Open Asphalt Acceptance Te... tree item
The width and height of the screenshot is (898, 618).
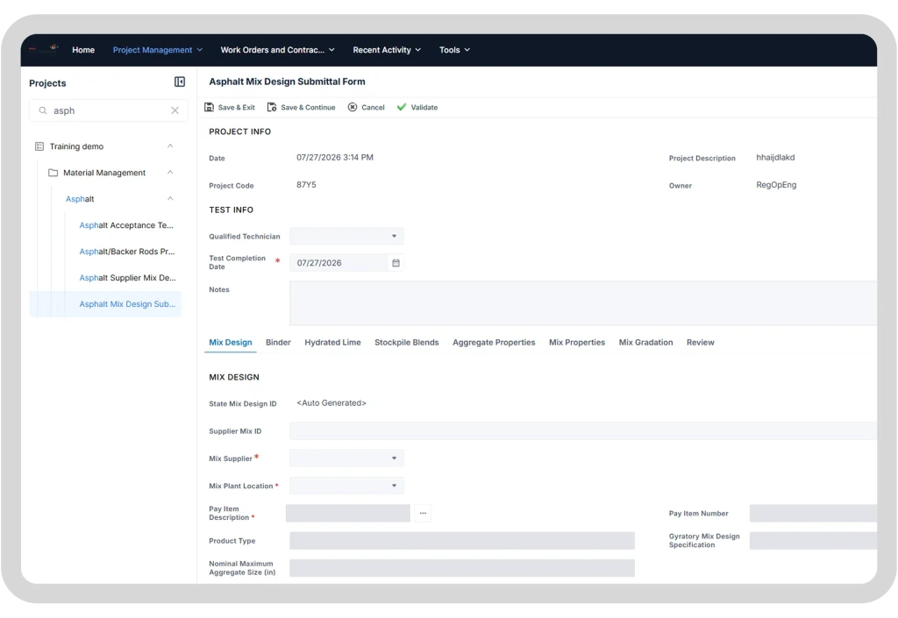click(126, 225)
